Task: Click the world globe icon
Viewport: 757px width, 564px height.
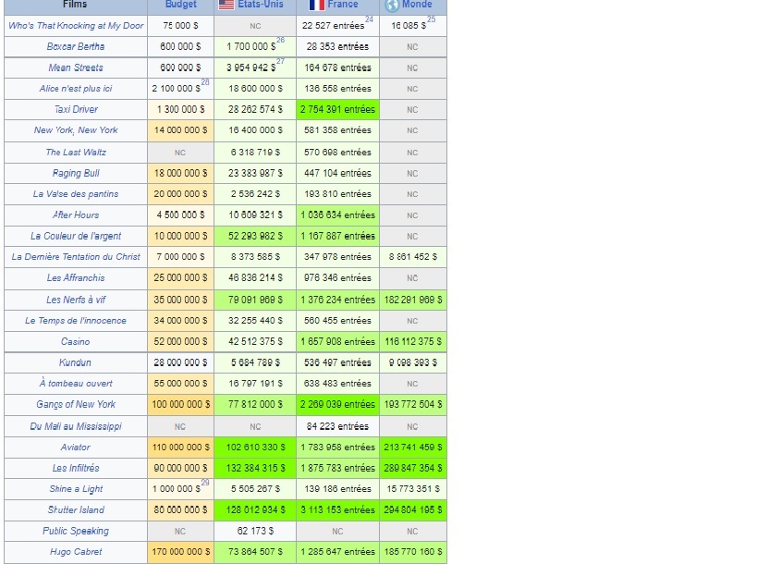Action: pyautogui.click(x=392, y=6)
